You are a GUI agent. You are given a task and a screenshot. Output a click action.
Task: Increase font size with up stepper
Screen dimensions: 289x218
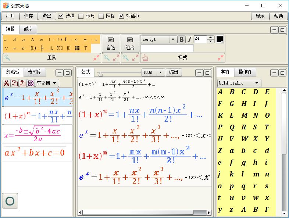pyautogui.click(x=210, y=37)
